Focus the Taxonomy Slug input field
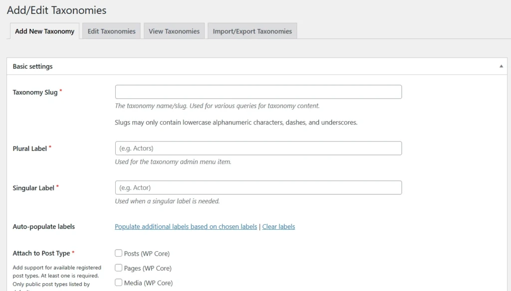The image size is (511, 291). pyautogui.click(x=258, y=92)
